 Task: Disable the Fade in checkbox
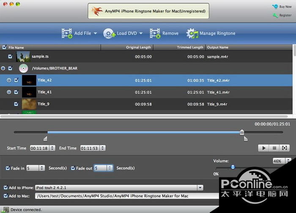pos(8,168)
